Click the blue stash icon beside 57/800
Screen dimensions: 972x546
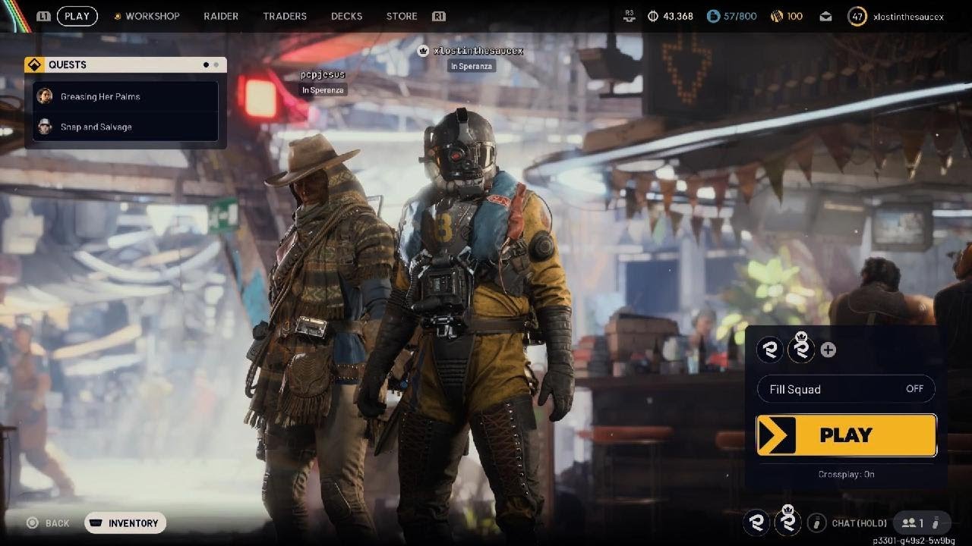click(x=713, y=16)
